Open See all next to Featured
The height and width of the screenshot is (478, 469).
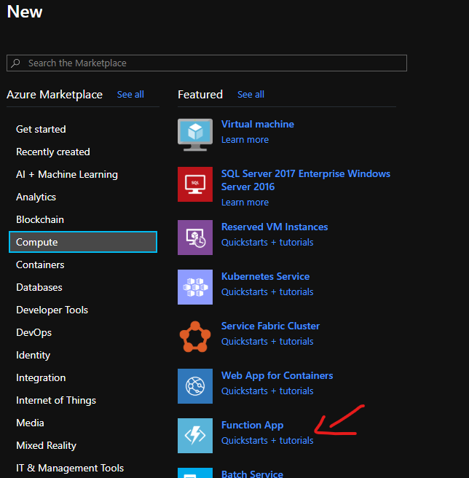(x=251, y=95)
